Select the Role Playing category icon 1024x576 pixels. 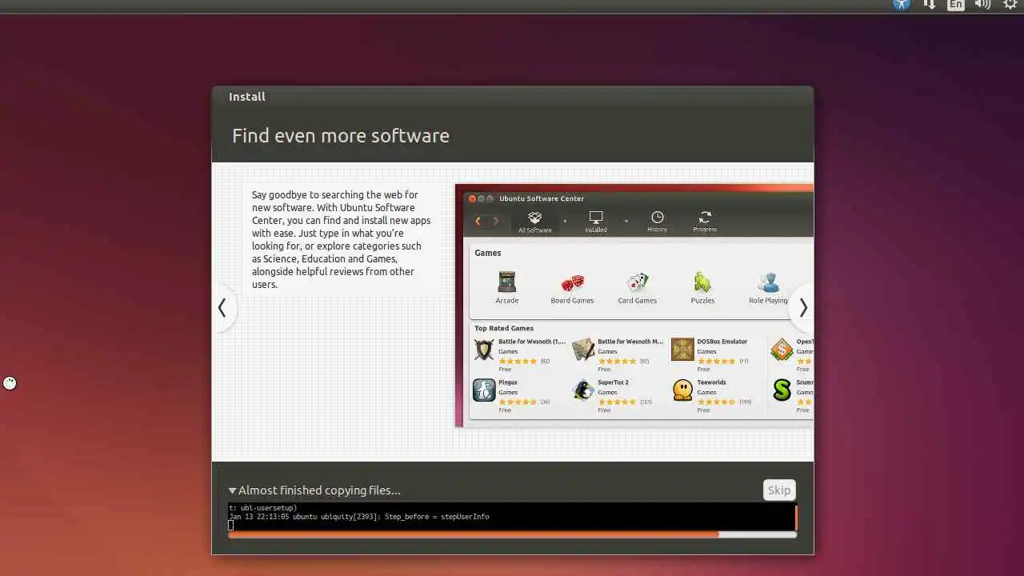click(769, 283)
